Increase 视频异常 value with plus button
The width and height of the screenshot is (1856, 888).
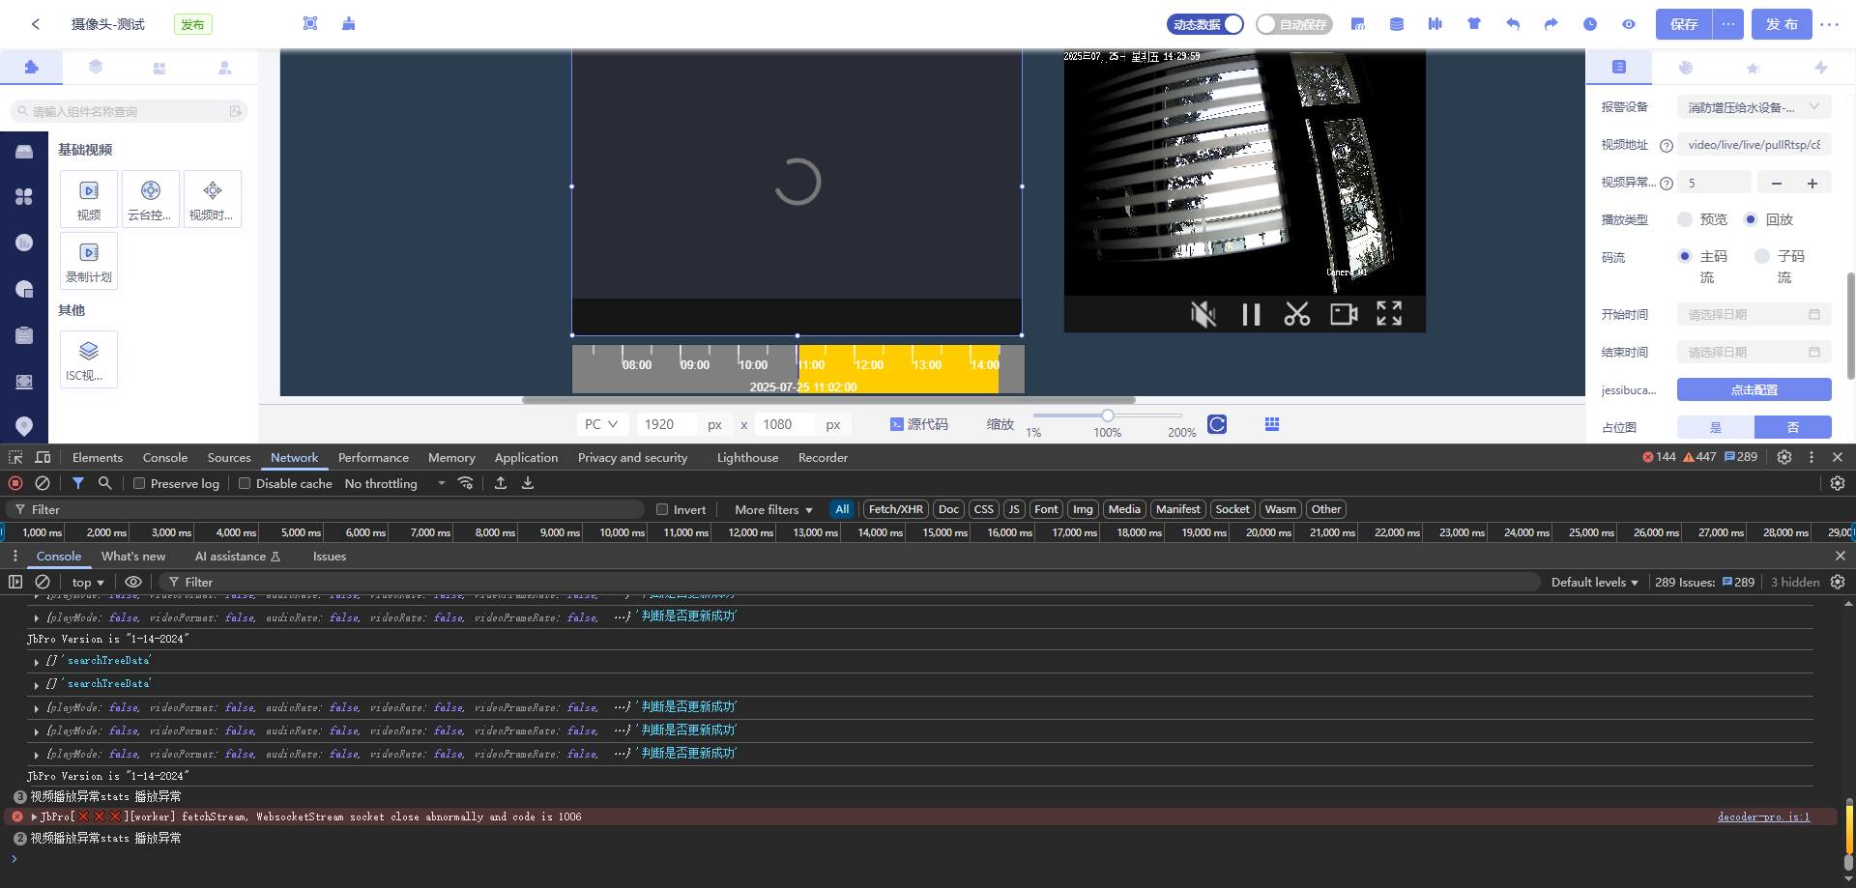[x=1812, y=183]
